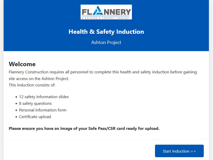The image size is (213, 160).
Task: Click the 'Certificate upload' bullet point
Action: pyautogui.click(x=35, y=117)
